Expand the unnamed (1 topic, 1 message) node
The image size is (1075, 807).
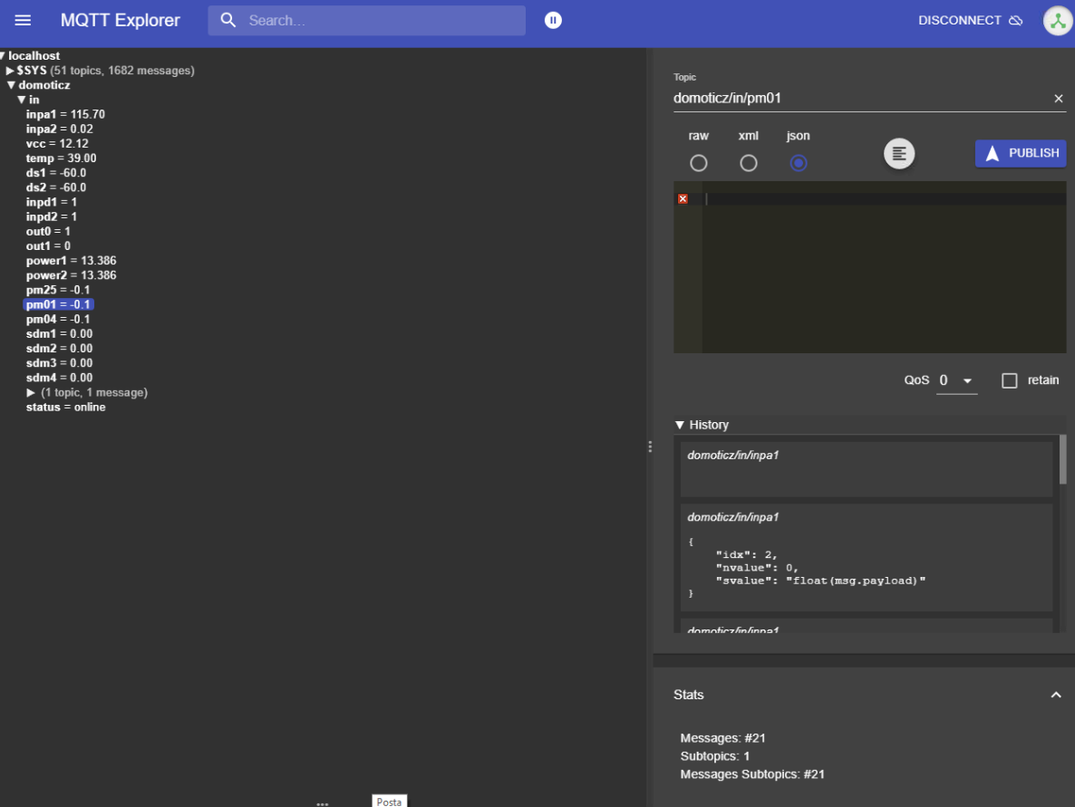point(31,392)
